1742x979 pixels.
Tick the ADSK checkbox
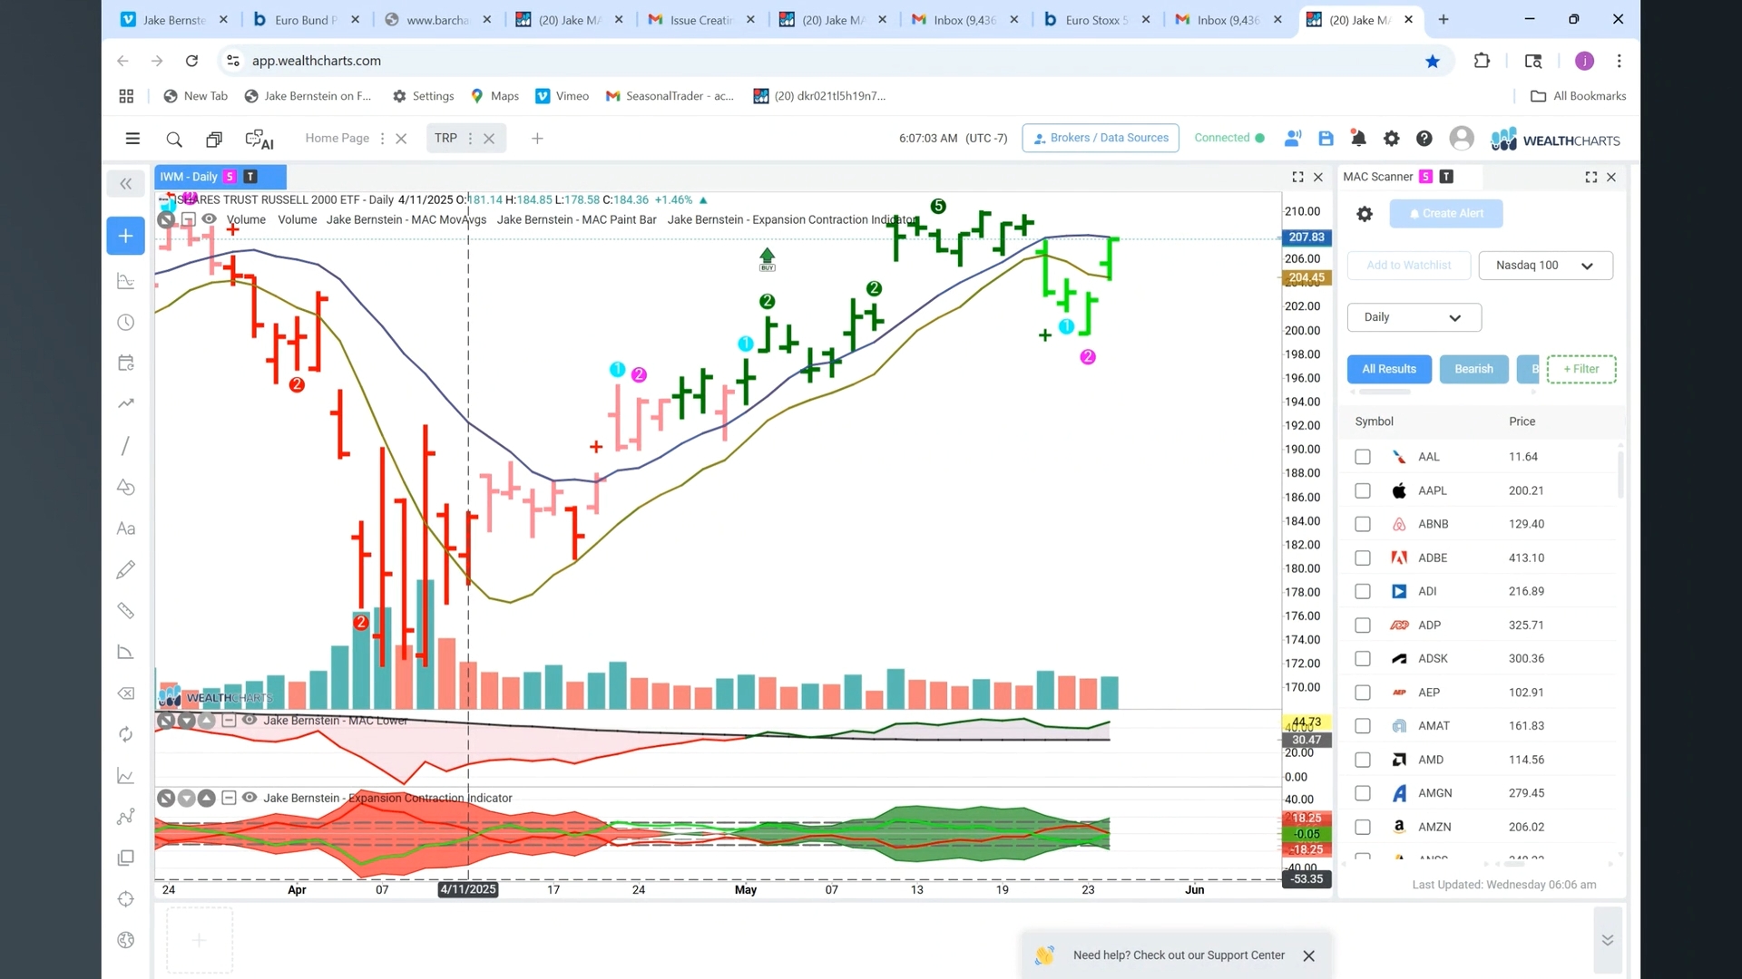click(x=1362, y=659)
